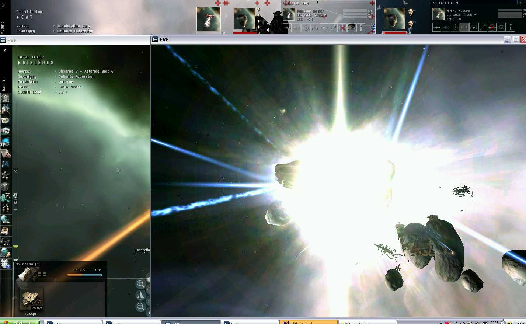Open the help face icon
Image resolution: width=526 pixels, height=324 pixels.
click(x=6, y=264)
